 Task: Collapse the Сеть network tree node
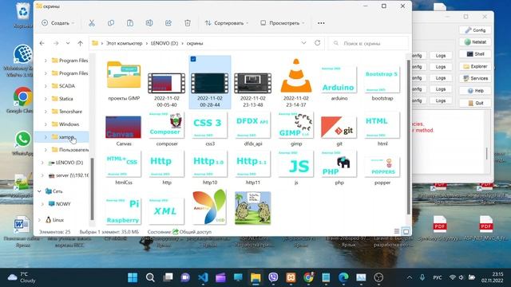point(39,191)
